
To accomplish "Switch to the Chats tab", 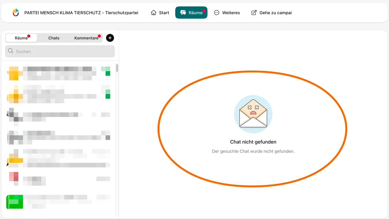I will [54, 38].
